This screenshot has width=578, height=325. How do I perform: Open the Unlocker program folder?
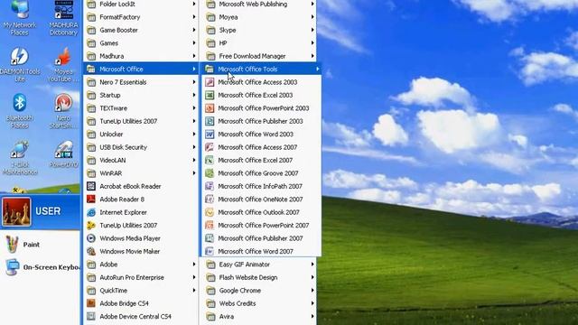tap(141, 135)
